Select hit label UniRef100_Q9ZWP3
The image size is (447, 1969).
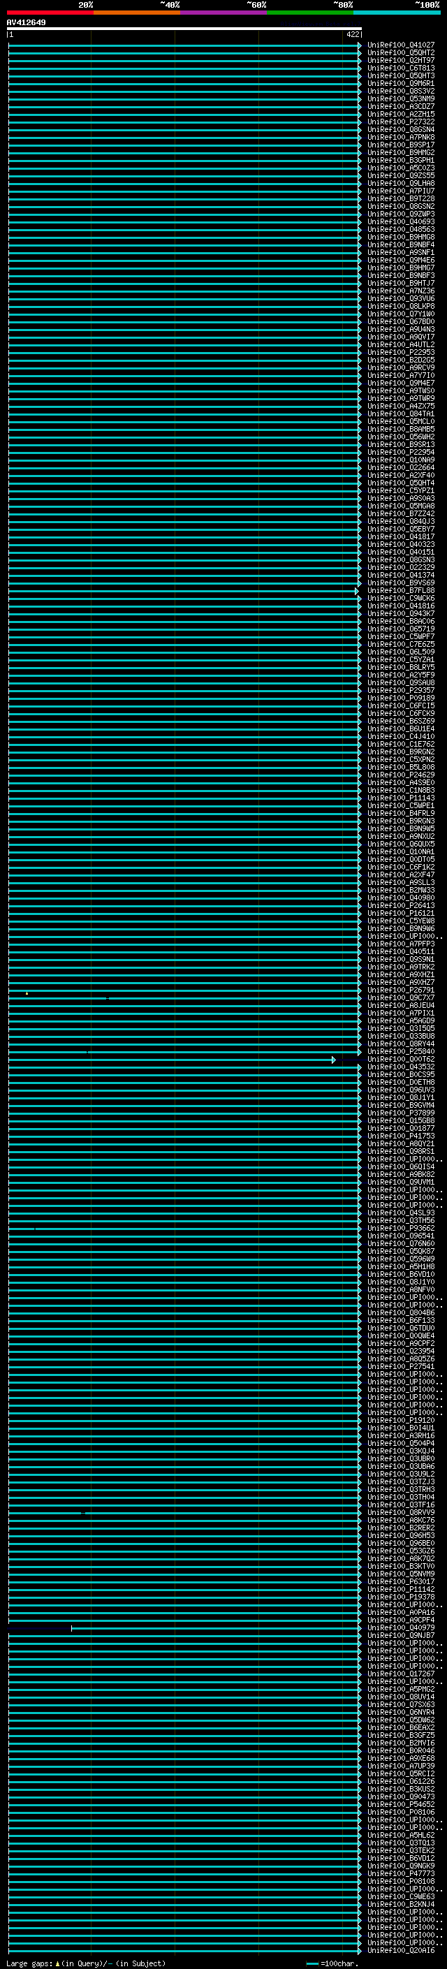click(x=401, y=214)
